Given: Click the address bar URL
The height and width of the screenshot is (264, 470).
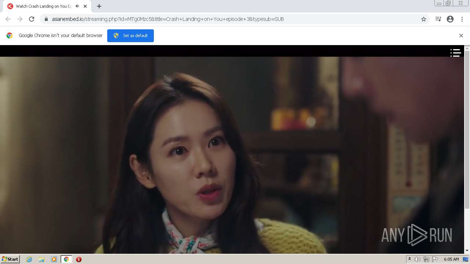Looking at the screenshot, I should (x=168, y=19).
